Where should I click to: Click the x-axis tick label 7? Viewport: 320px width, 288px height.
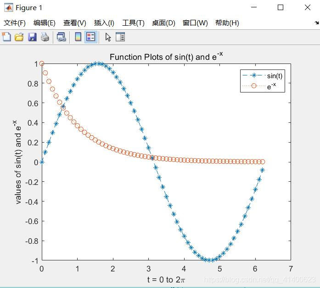coord(291,269)
